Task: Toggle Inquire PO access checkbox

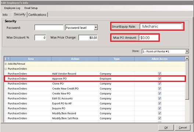Action: tap(159, 108)
